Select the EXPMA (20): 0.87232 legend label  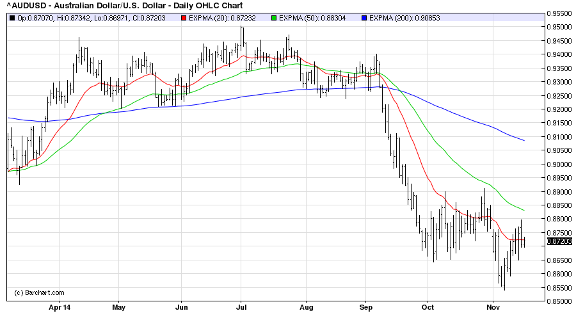[x=222, y=17]
